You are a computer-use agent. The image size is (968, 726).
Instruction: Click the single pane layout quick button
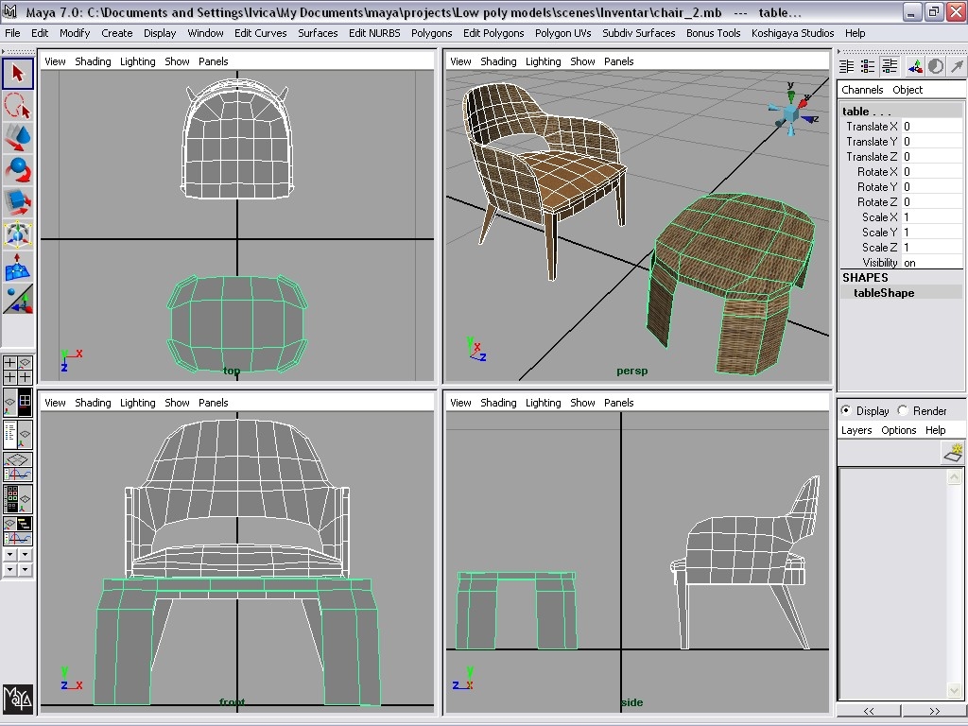click(x=9, y=401)
